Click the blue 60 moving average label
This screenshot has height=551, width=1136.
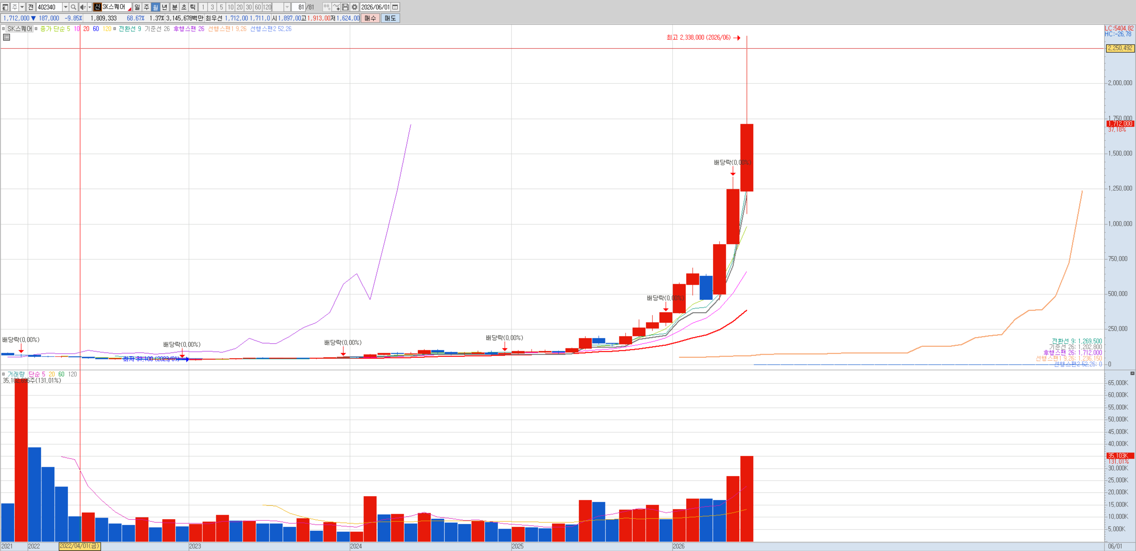click(x=96, y=29)
